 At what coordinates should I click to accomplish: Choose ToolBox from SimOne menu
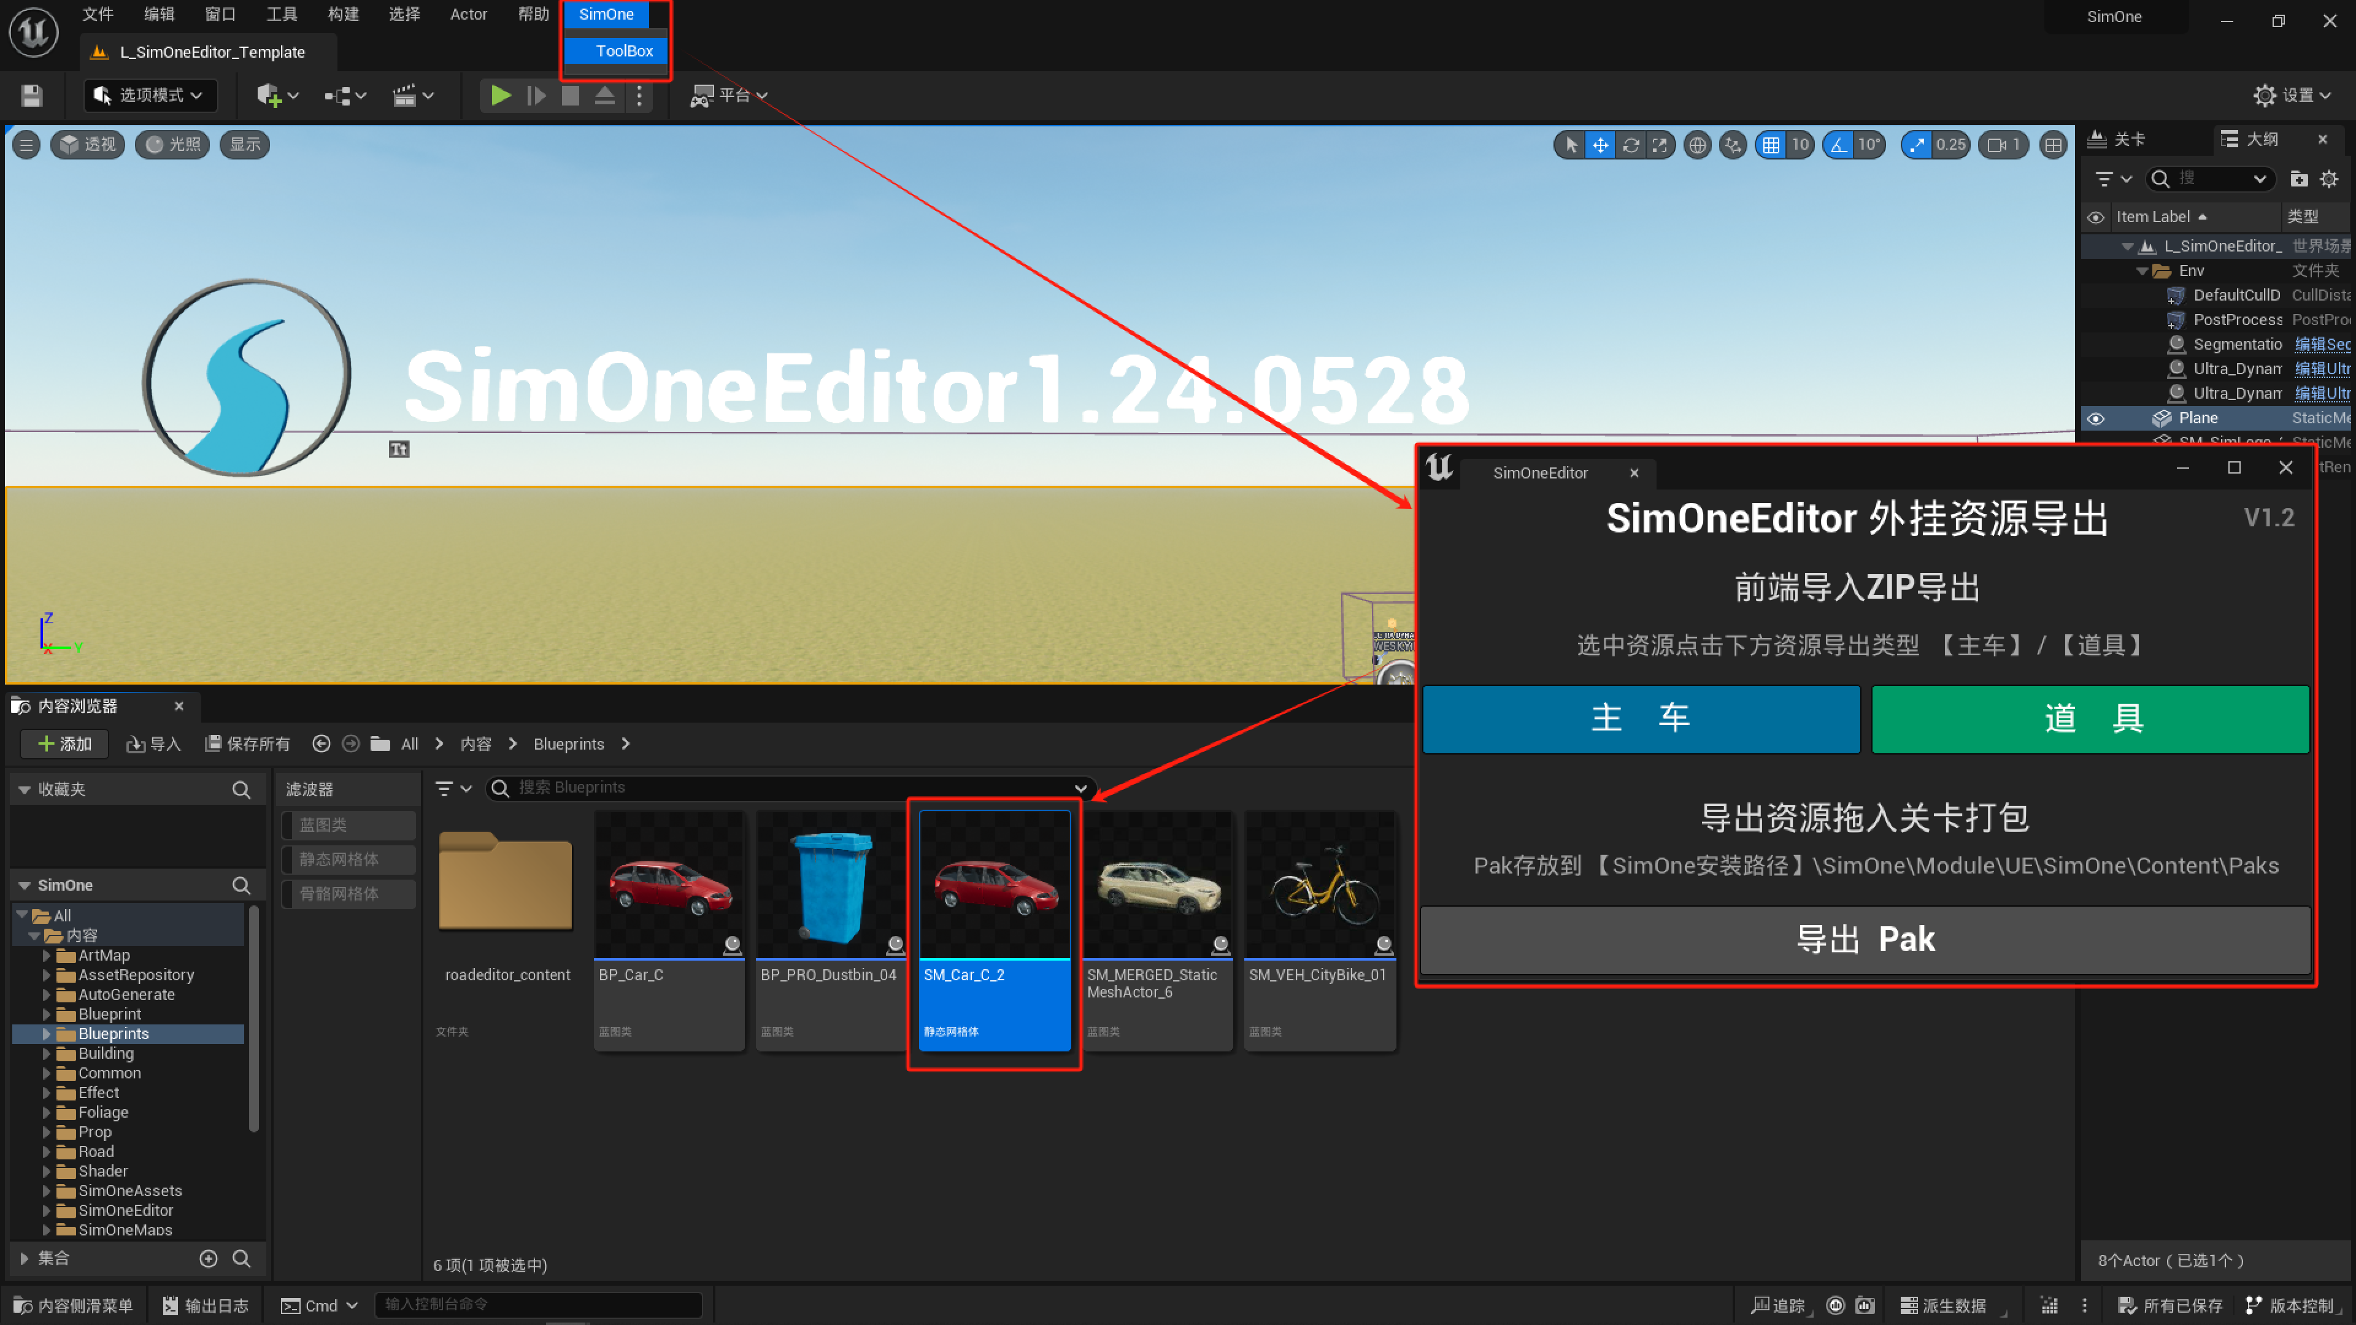point(617,51)
